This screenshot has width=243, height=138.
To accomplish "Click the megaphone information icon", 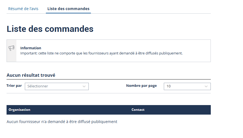I will point(11,48).
